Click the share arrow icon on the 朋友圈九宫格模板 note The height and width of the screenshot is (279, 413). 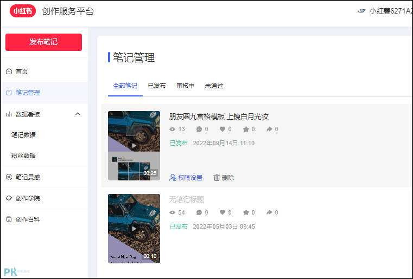[269, 129]
